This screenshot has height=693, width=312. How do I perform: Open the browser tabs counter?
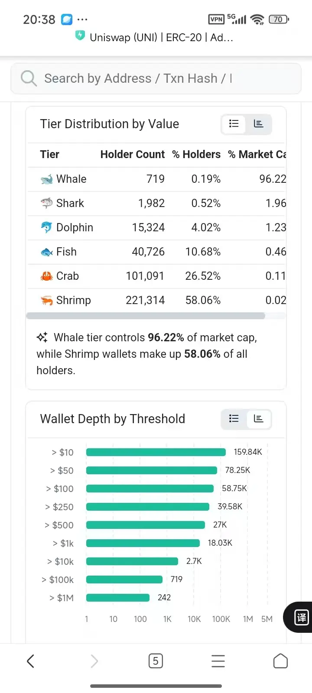point(156,661)
